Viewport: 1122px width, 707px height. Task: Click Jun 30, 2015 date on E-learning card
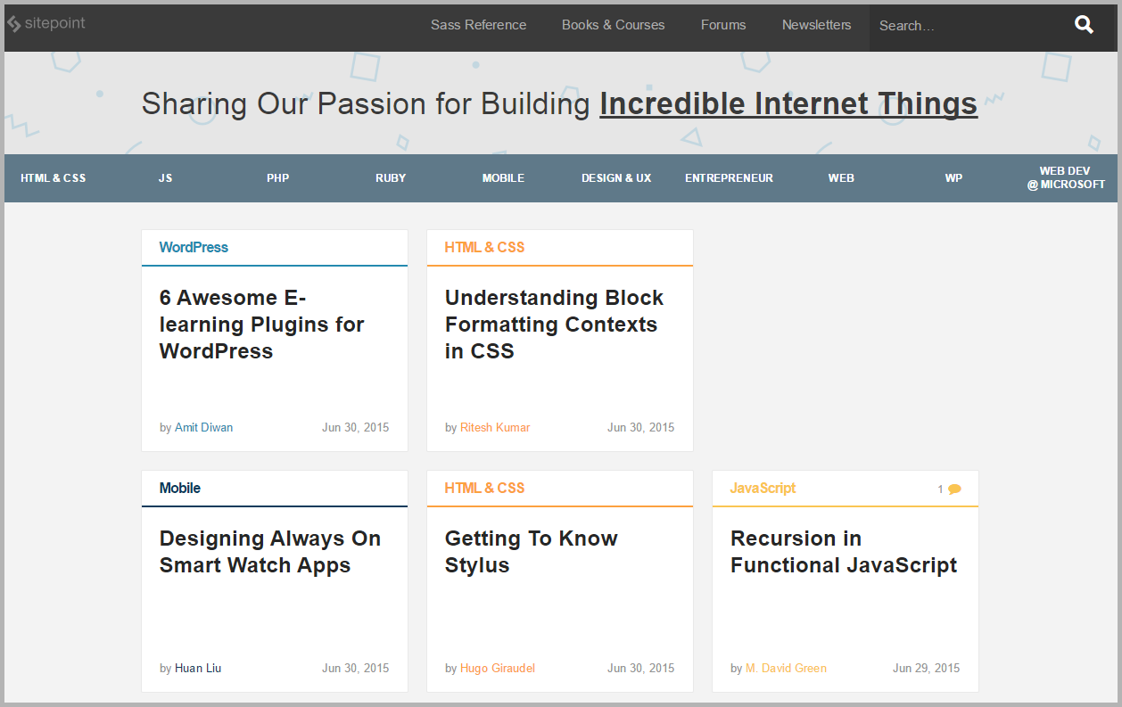point(356,428)
